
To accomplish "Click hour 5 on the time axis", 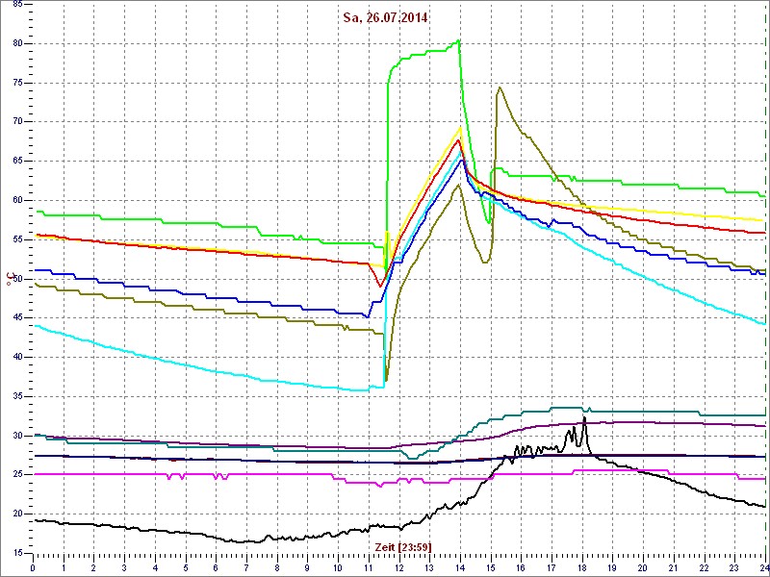I will (x=186, y=568).
